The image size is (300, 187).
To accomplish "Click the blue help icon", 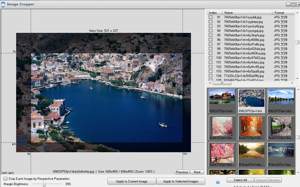I will [218, 182].
